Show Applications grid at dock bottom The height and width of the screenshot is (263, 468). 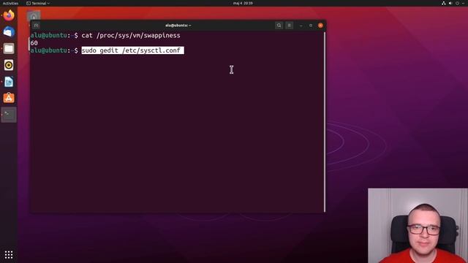point(9,255)
